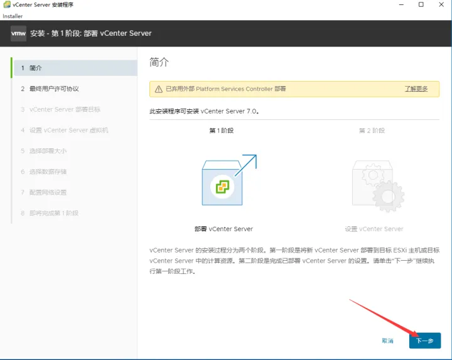Click the vmw logo in header
The width and height of the screenshot is (452, 360).
(x=18, y=33)
